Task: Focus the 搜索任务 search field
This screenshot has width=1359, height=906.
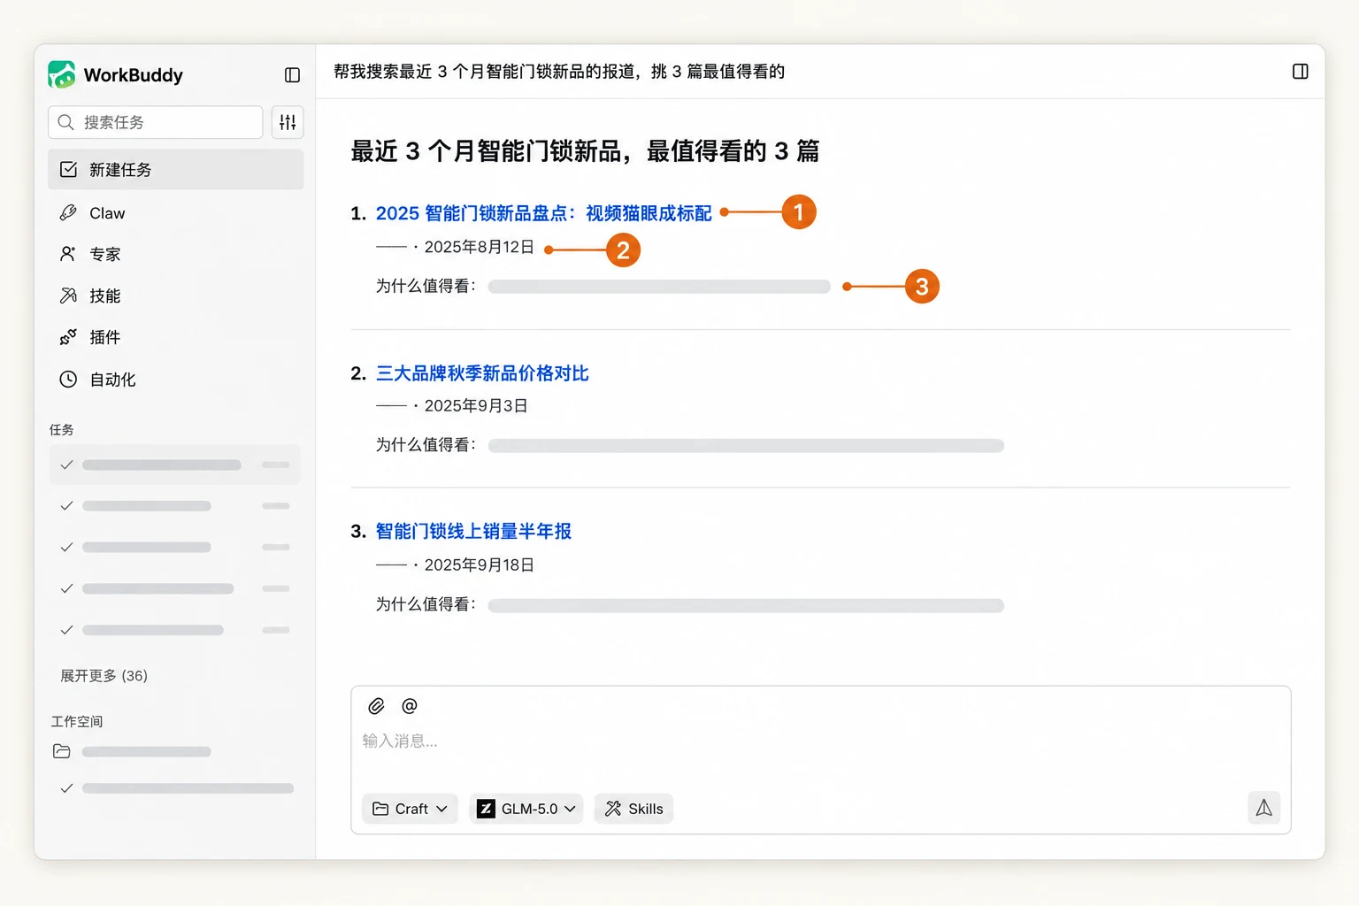Action: click(156, 122)
